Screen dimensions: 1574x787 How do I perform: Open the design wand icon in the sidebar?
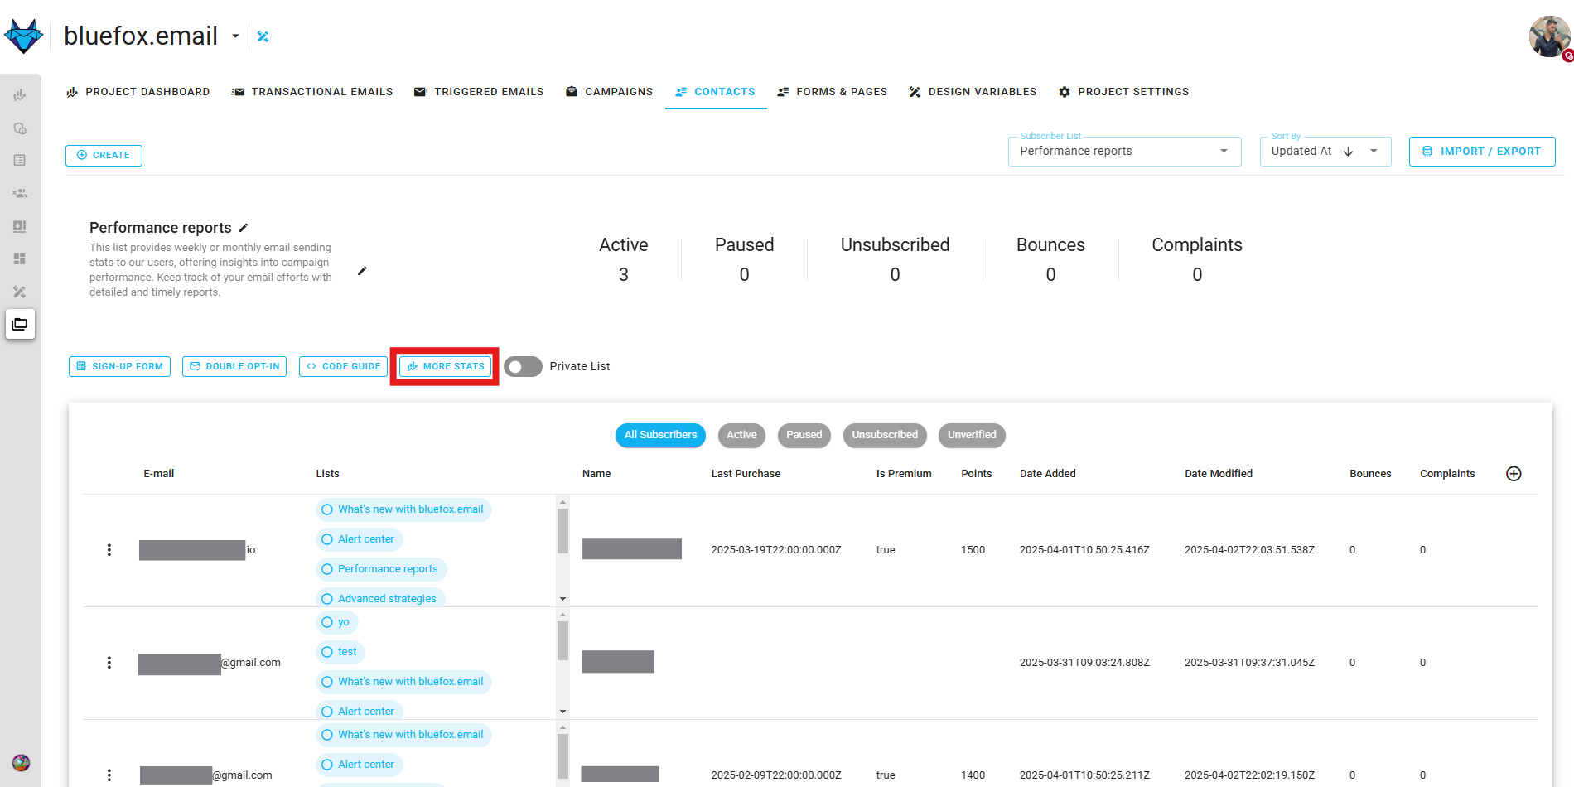[x=20, y=292]
